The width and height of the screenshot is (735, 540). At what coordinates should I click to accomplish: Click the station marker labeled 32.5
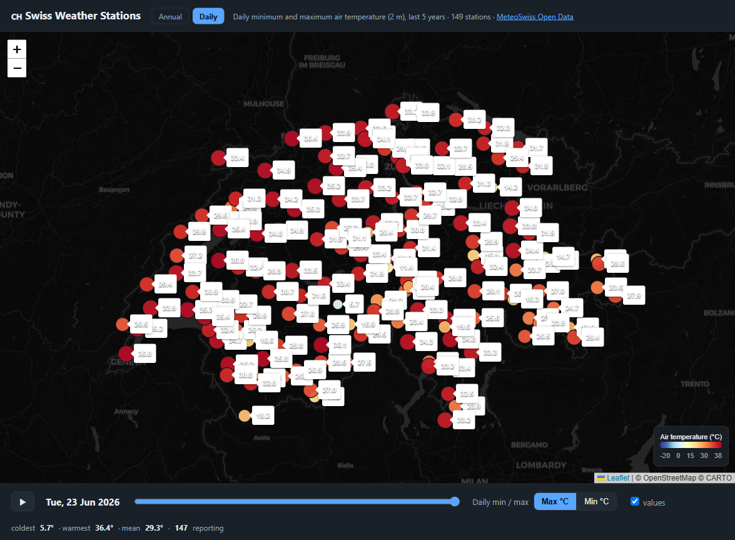tap(449, 394)
